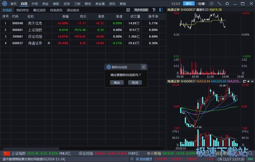255x162 pixels.
Task: Click stock code 600837 in table
Action: click(18, 43)
